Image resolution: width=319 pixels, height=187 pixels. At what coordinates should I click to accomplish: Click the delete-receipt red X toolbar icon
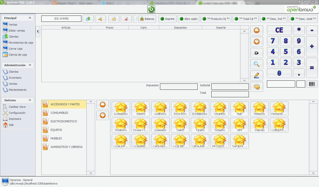126,19
